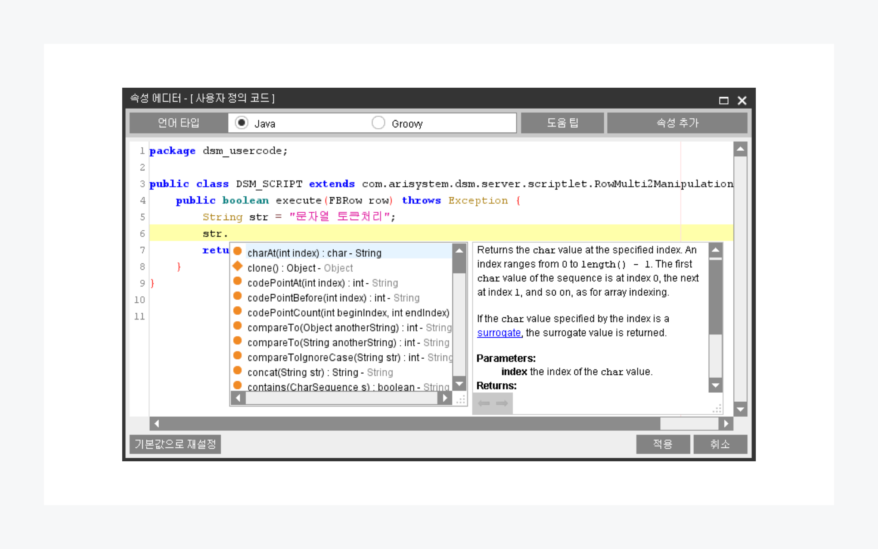Click the 도움 팁 help tip button
The height and width of the screenshot is (549, 878).
(562, 123)
